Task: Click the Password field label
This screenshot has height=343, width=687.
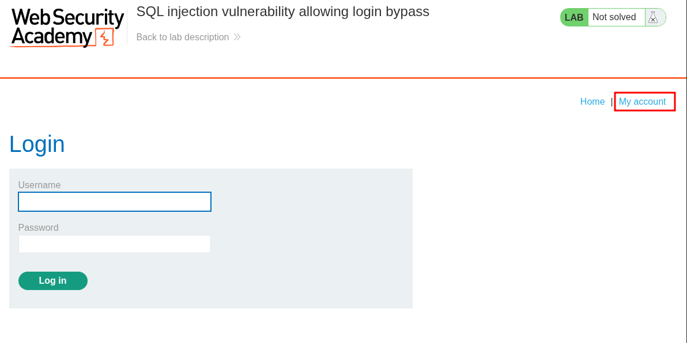Action: click(39, 228)
